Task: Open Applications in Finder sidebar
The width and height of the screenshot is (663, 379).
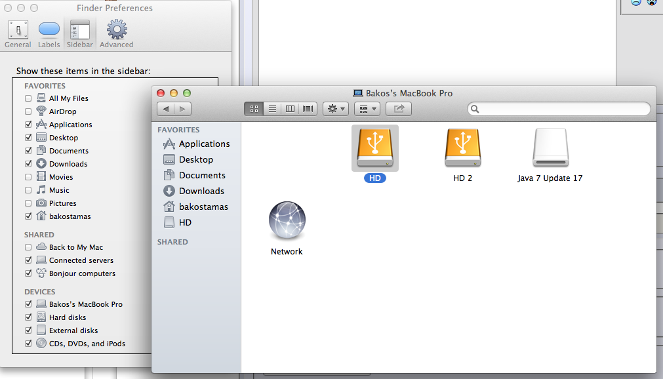Action: point(197,144)
